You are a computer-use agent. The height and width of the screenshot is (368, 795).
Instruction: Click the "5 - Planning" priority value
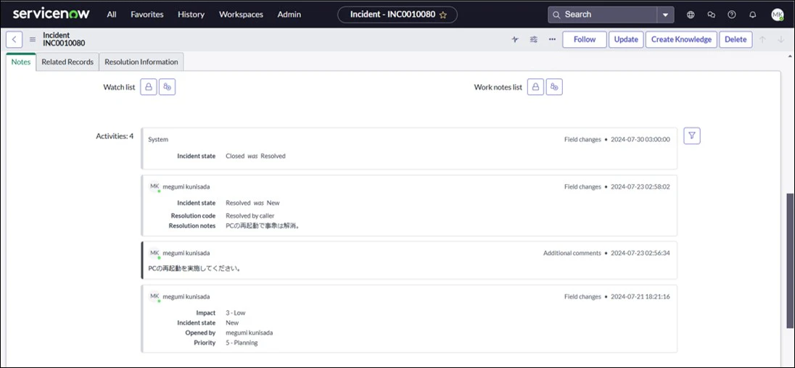(242, 343)
